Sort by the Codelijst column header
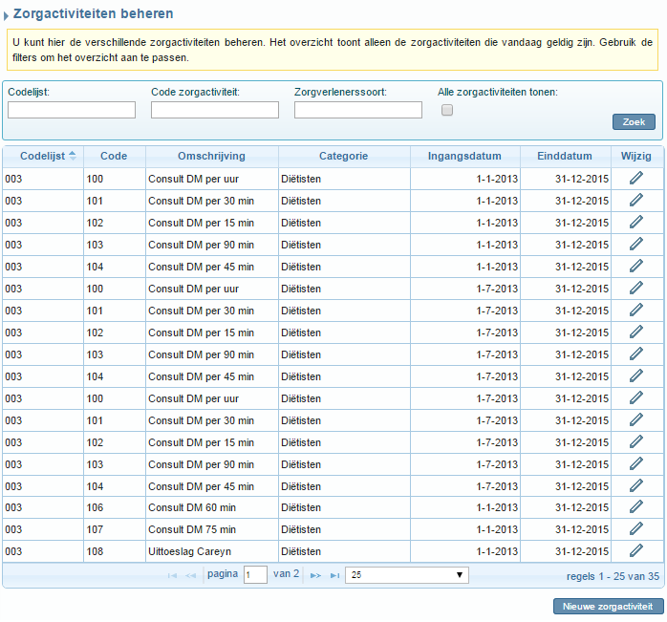 tap(43, 156)
